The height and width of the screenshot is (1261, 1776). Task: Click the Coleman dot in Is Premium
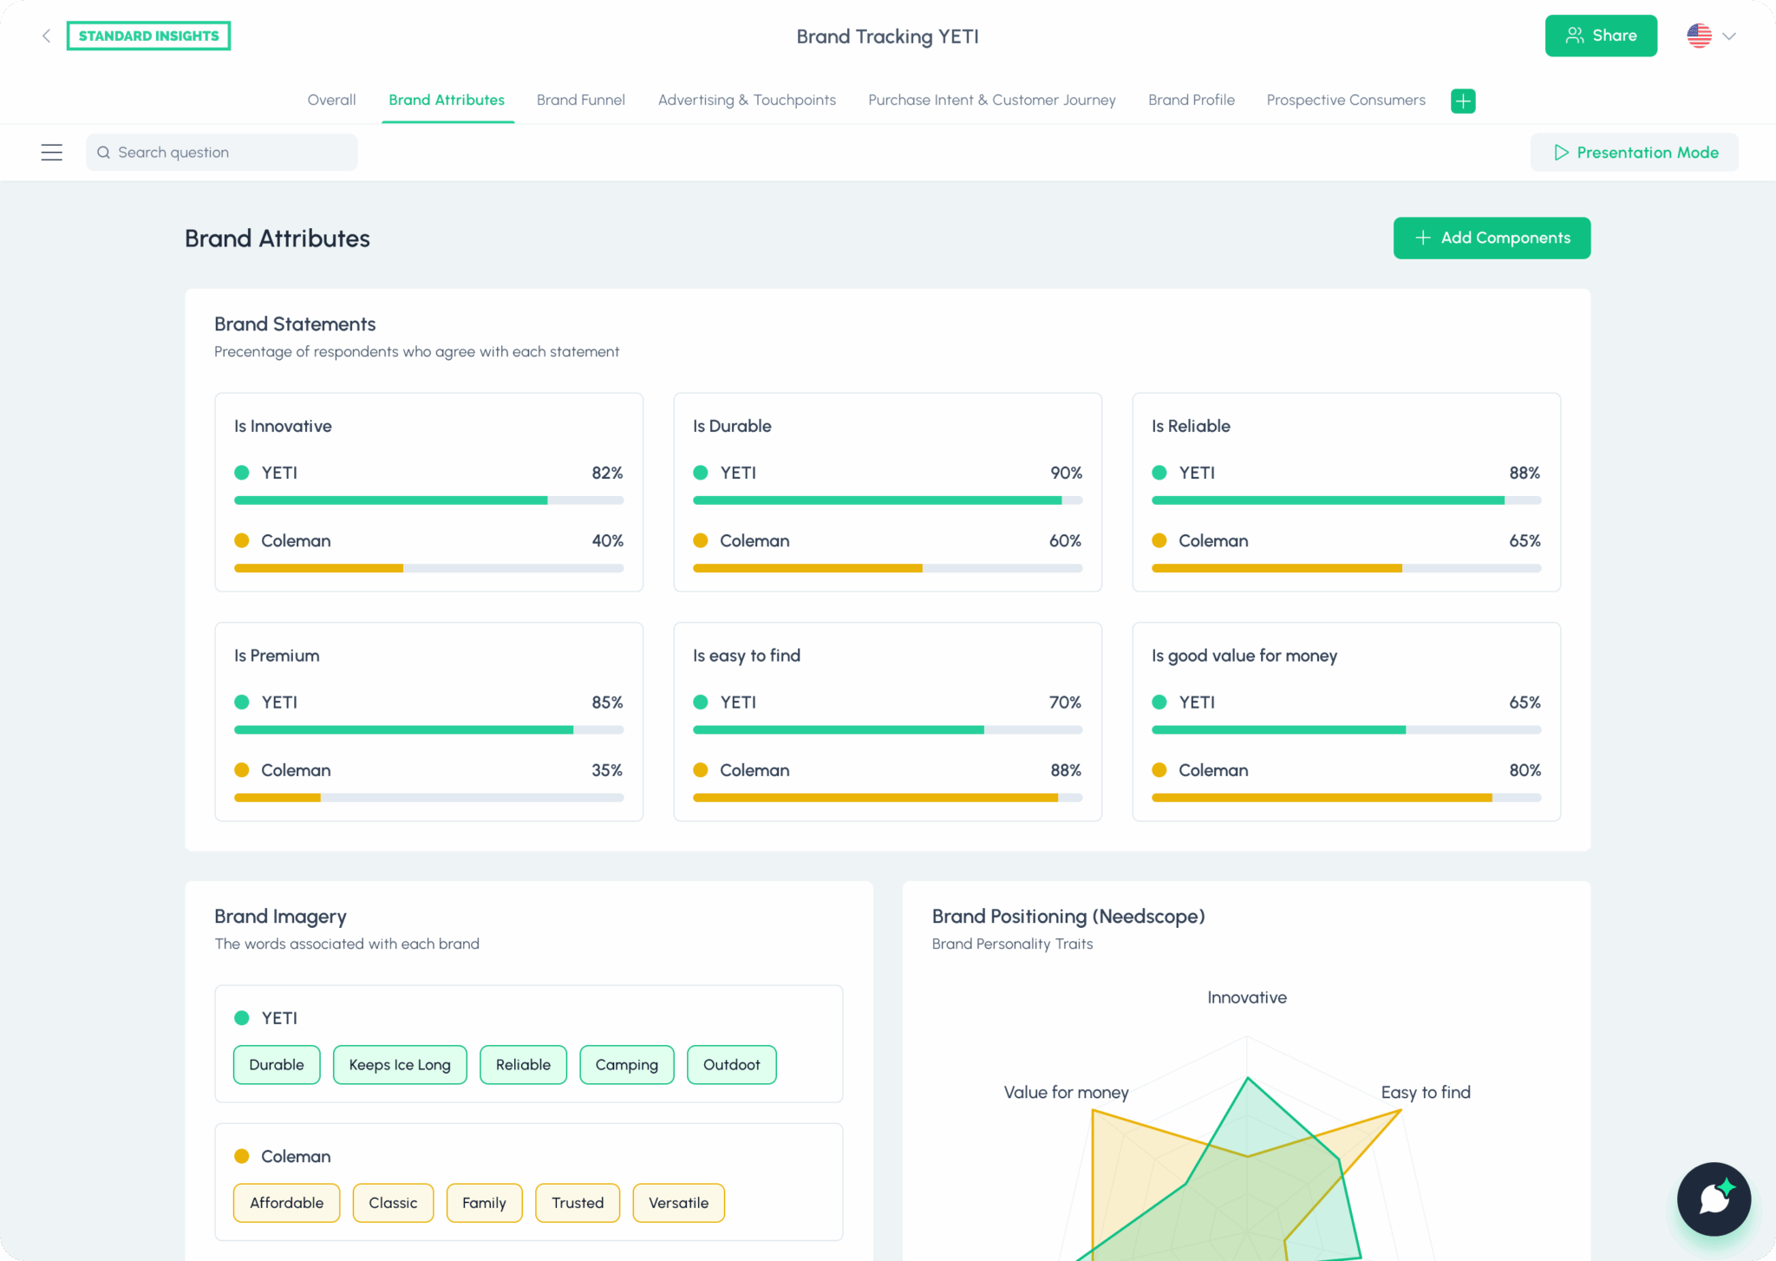[242, 770]
